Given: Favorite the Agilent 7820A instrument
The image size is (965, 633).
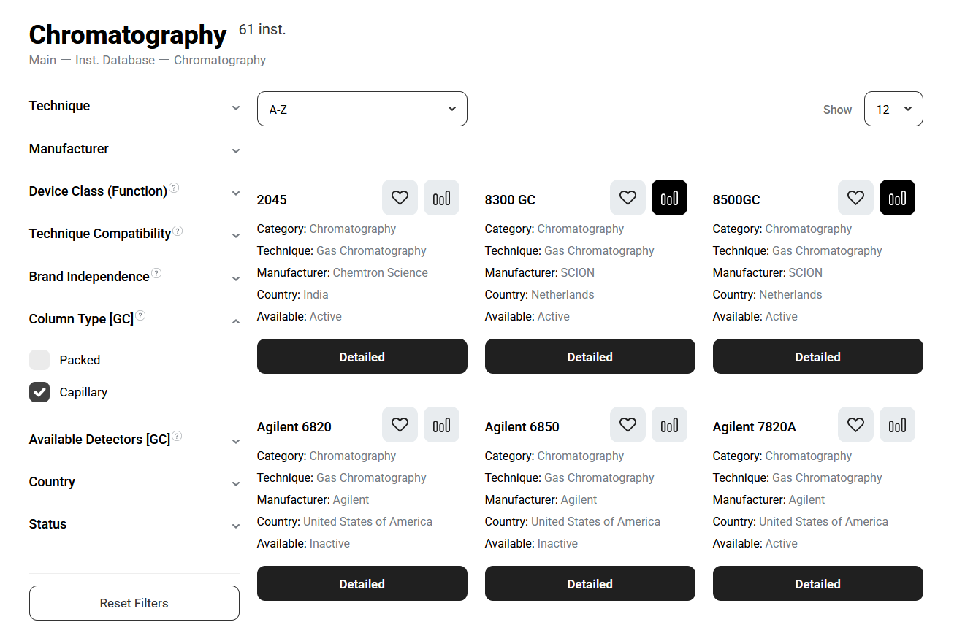Looking at the screenshot, I should click(x=855, y=425).
